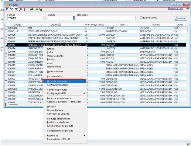Click the F4 lookup button beside Código
This screenshot has width=191, height=146.
coord(73,18)
